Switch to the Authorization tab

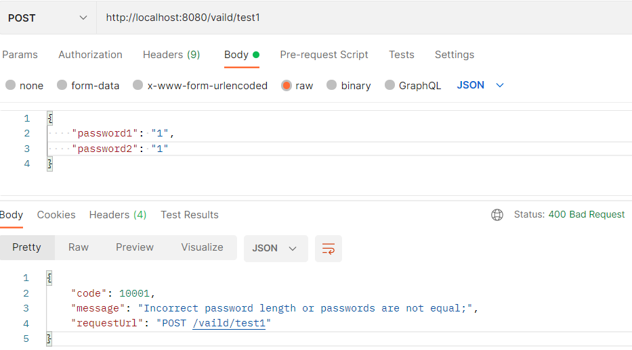pos(90,55)
